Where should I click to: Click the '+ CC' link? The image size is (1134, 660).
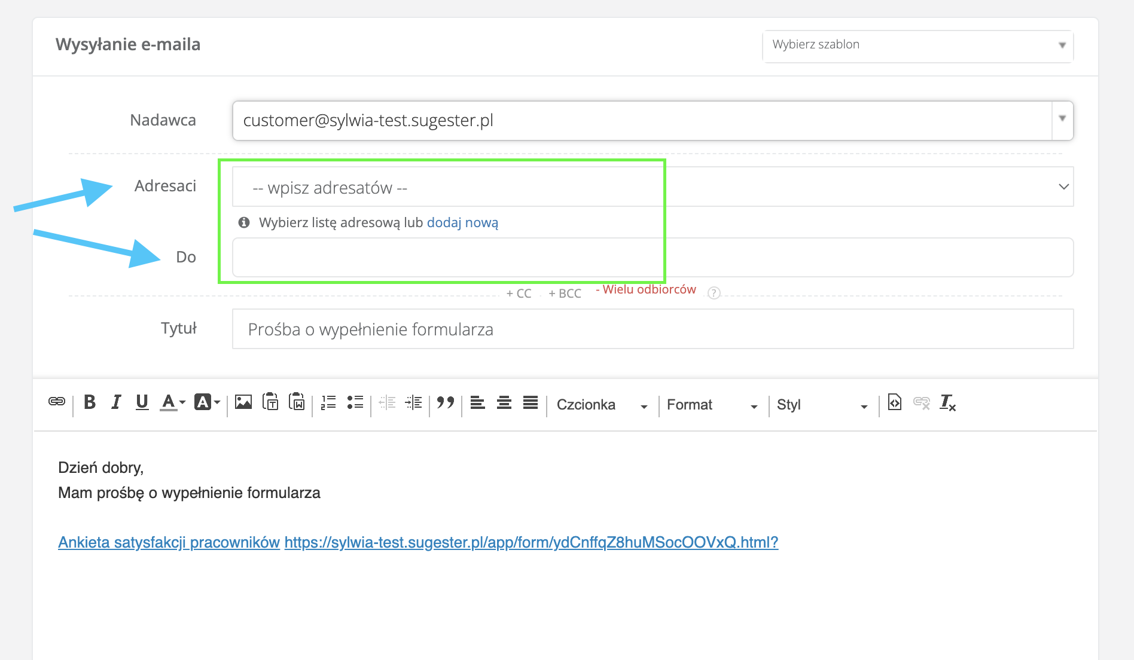[519, 294]
